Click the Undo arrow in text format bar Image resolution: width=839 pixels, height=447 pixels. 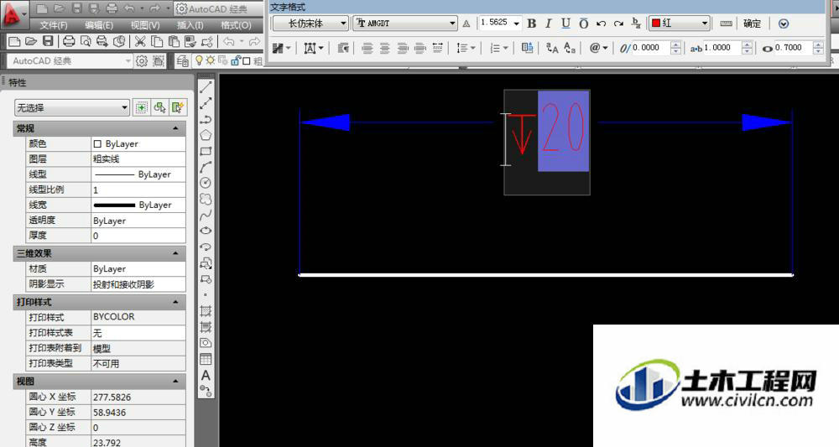(x=601, y=23)
